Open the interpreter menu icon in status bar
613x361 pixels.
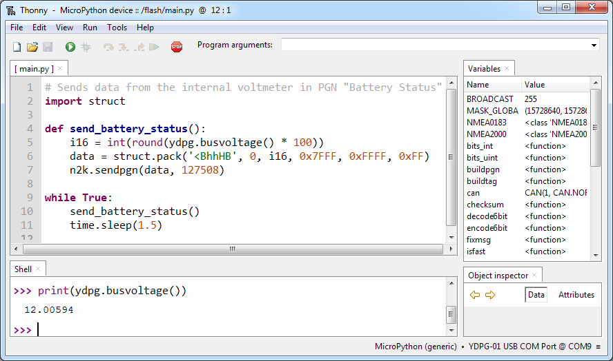(x=598, y=347)
